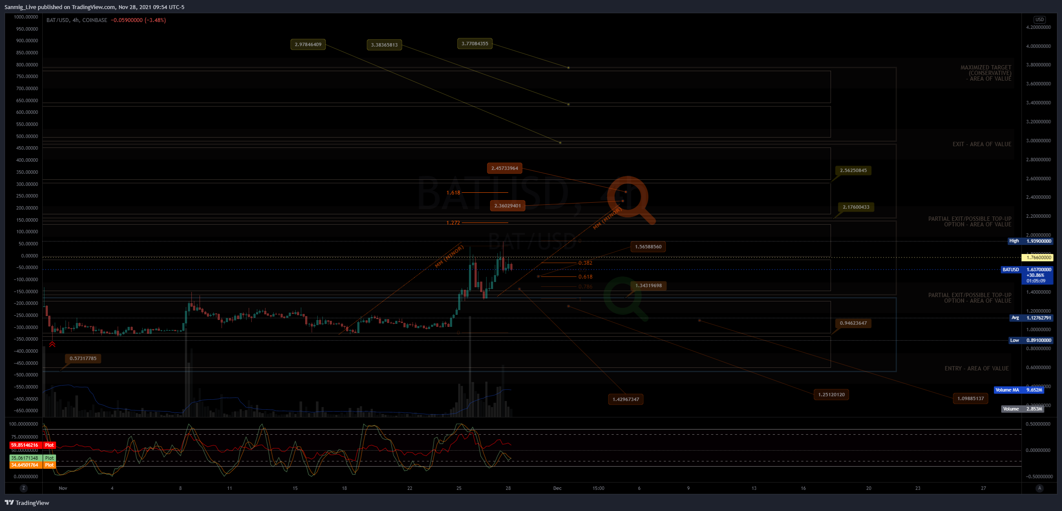This screenshot has width=1062, height=511.
Task: Click the TradingView logo
Action: [x=27, y=503]
